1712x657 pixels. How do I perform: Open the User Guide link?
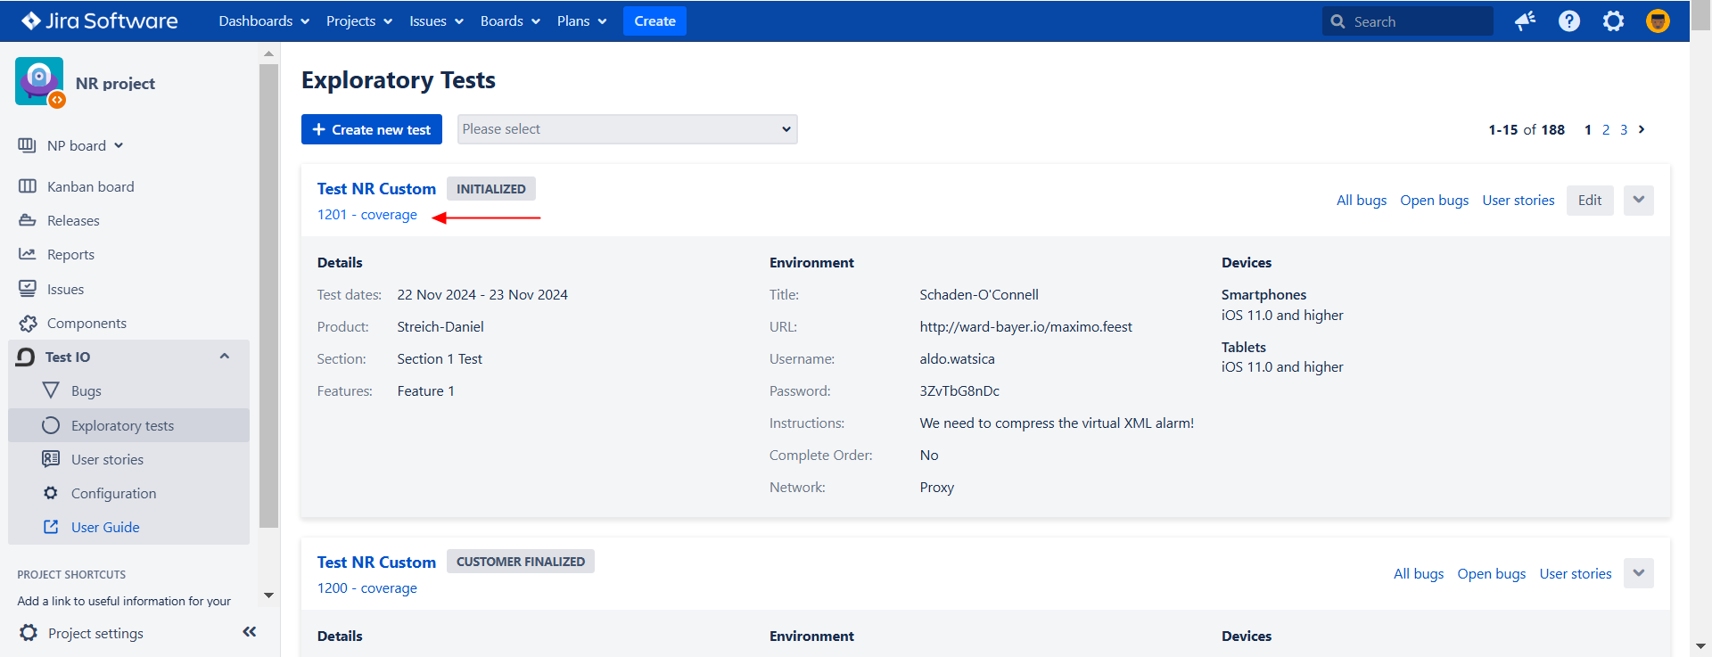tap(105, 527)
